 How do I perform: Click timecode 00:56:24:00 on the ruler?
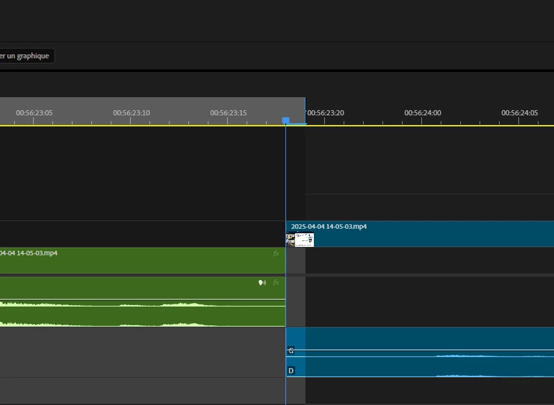coord(423,113)
